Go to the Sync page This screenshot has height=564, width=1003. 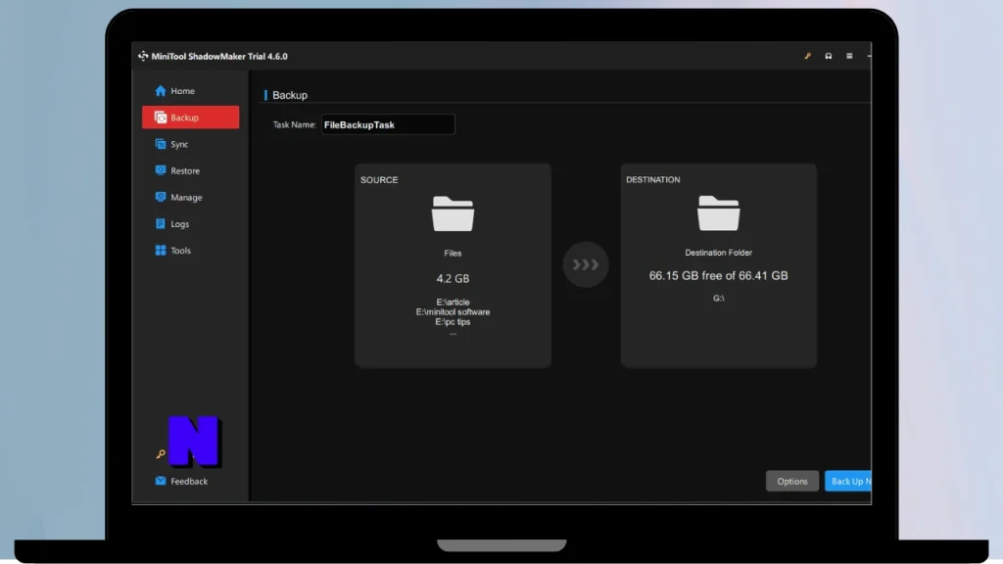190,145
